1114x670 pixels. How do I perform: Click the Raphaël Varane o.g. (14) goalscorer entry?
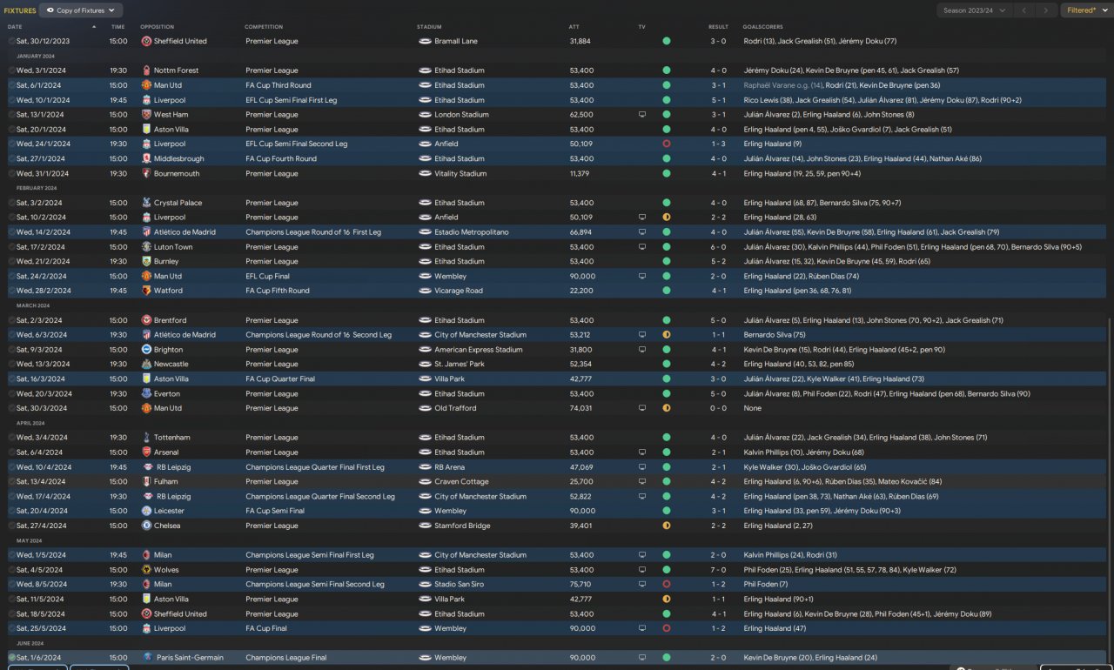pos(783,85)
